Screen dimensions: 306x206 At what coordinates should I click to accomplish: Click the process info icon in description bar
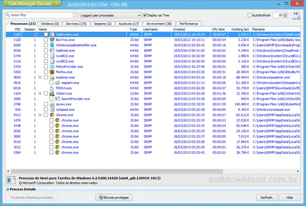tap(11, 180)
